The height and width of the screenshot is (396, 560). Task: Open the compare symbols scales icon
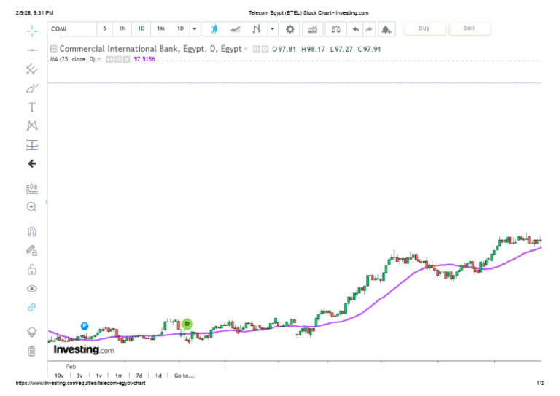(x=335, y=29)
